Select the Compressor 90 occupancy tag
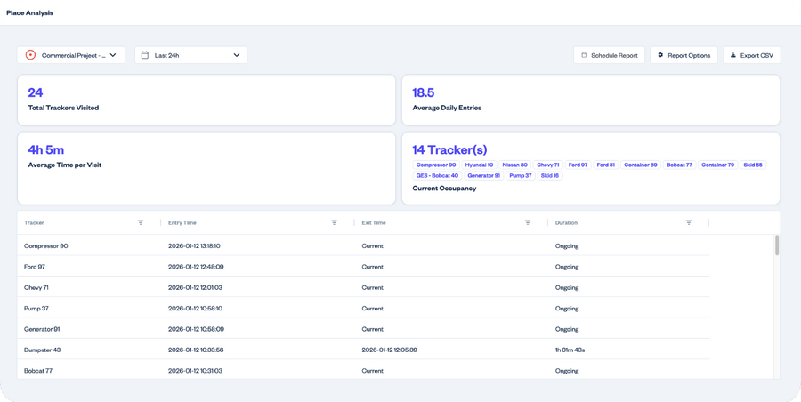This screenshot has width=801, height=402. tap(436, 165)
